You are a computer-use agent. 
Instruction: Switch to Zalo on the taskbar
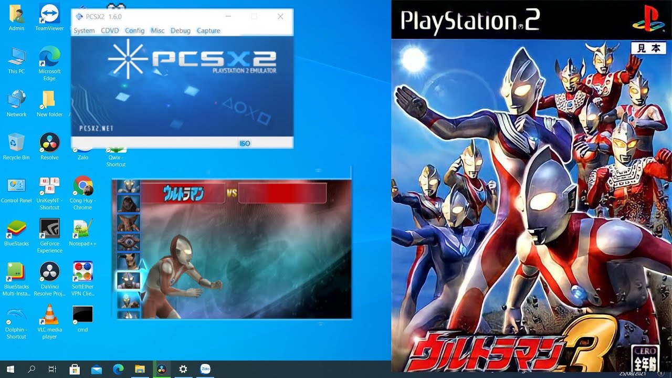[x=205, y=369]
